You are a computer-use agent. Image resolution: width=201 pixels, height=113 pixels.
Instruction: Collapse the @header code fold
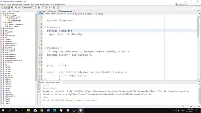point(45,27)
